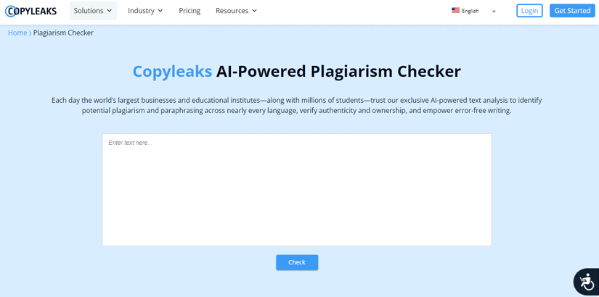Select the English language label
Screen dimensions: 599x297
coord(470,12)
